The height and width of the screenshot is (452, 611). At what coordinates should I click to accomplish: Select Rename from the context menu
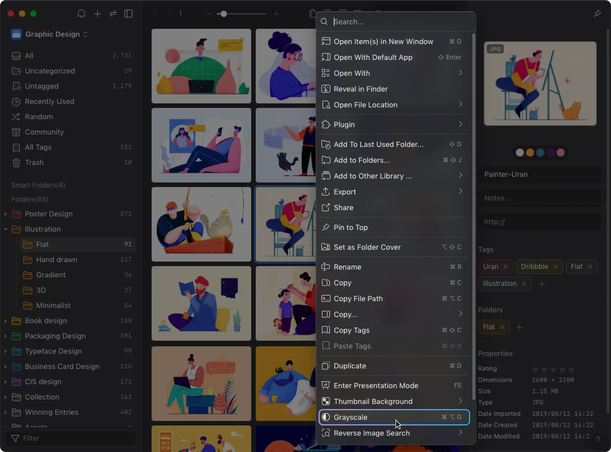pos(394,267)
